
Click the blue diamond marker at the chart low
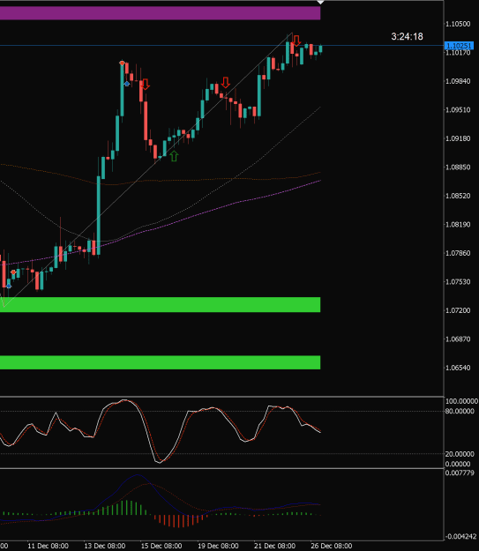(9, 286)
